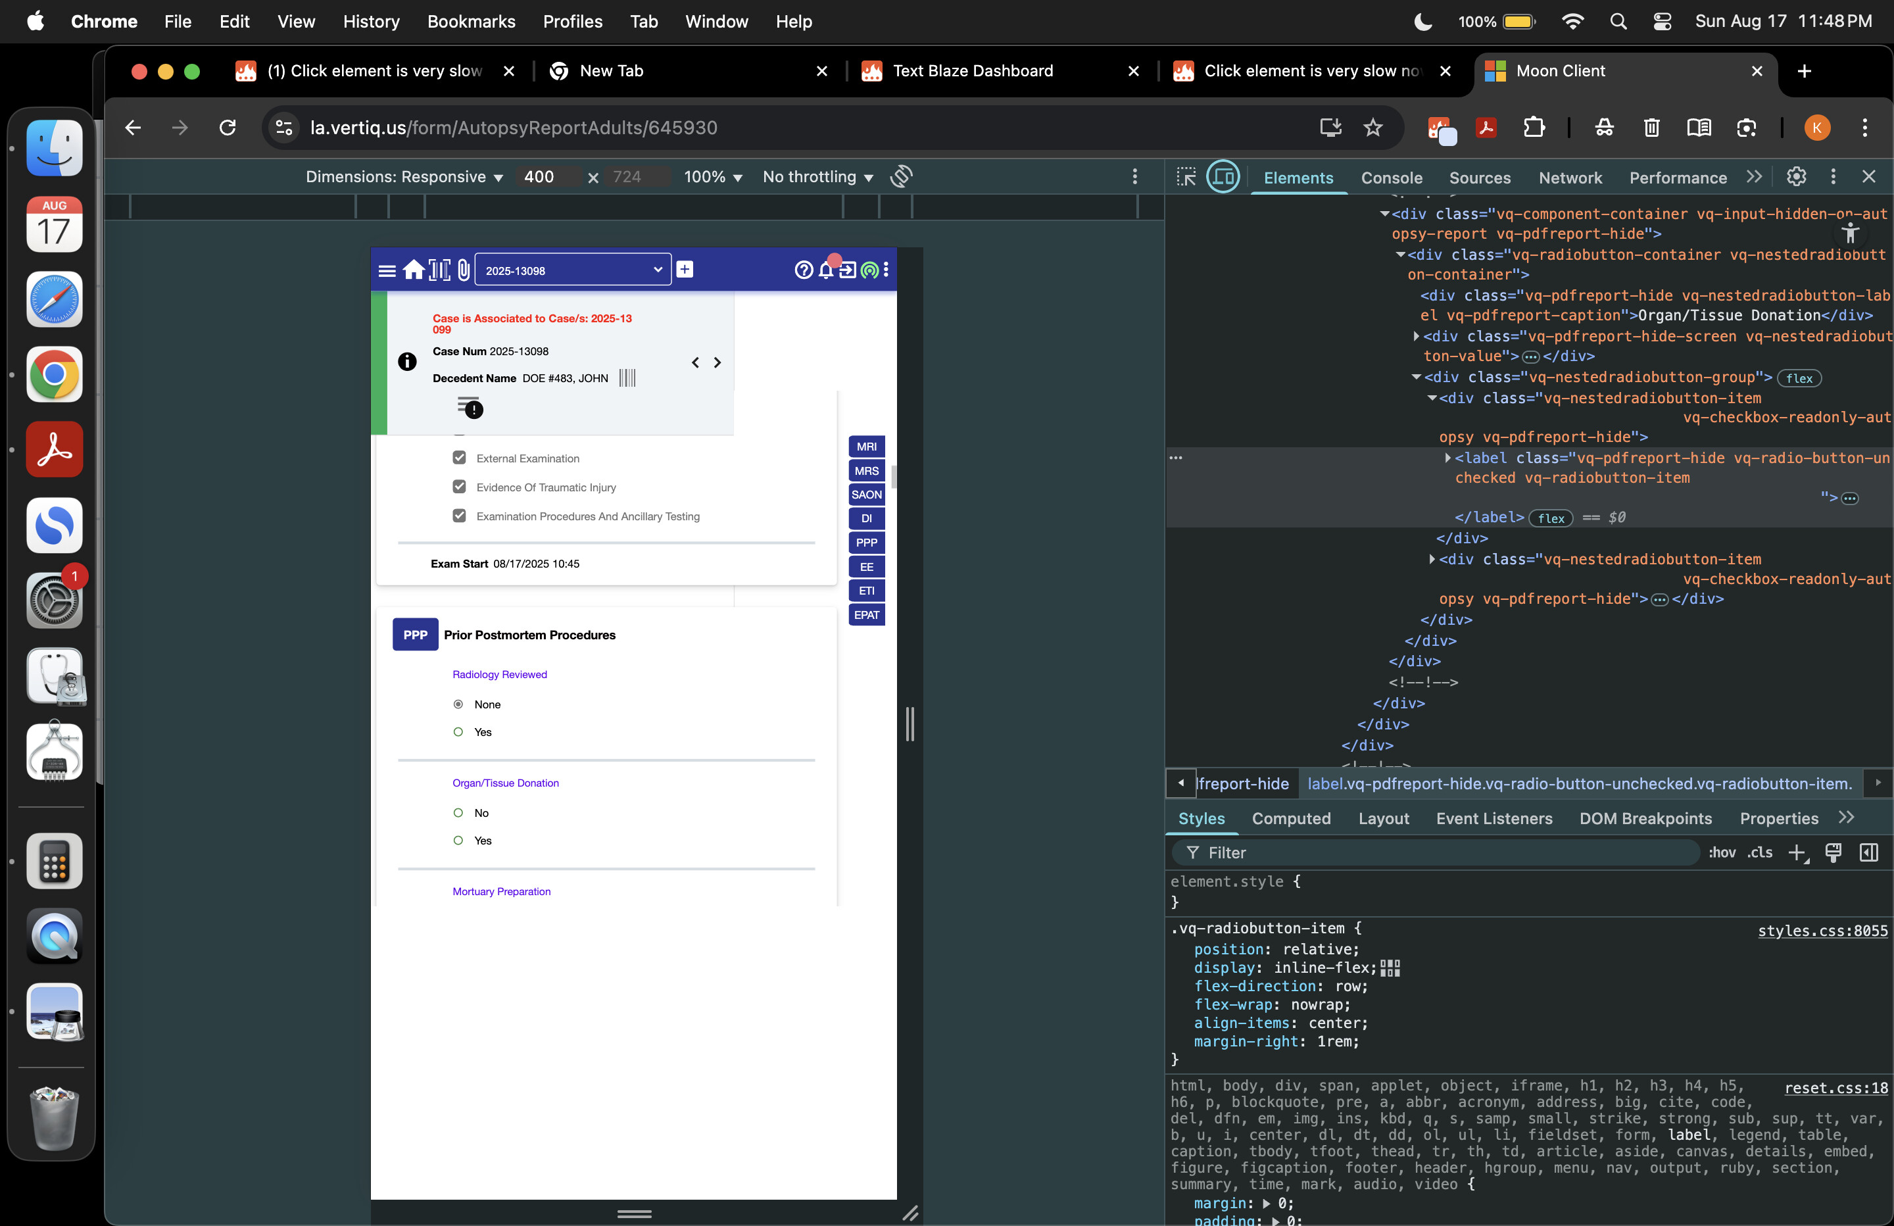This screenshot has width=1894, height=1226.
Task: Jump to the EPAT section button
Action: 866,614
